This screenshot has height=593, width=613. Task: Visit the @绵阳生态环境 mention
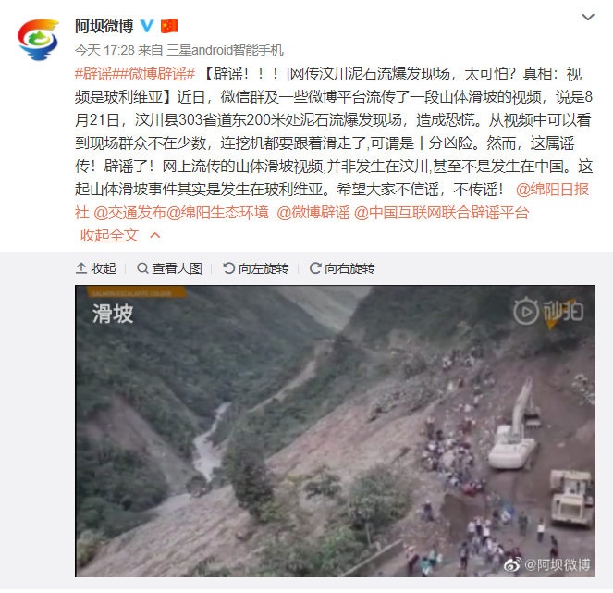click(x=218, y=213)
